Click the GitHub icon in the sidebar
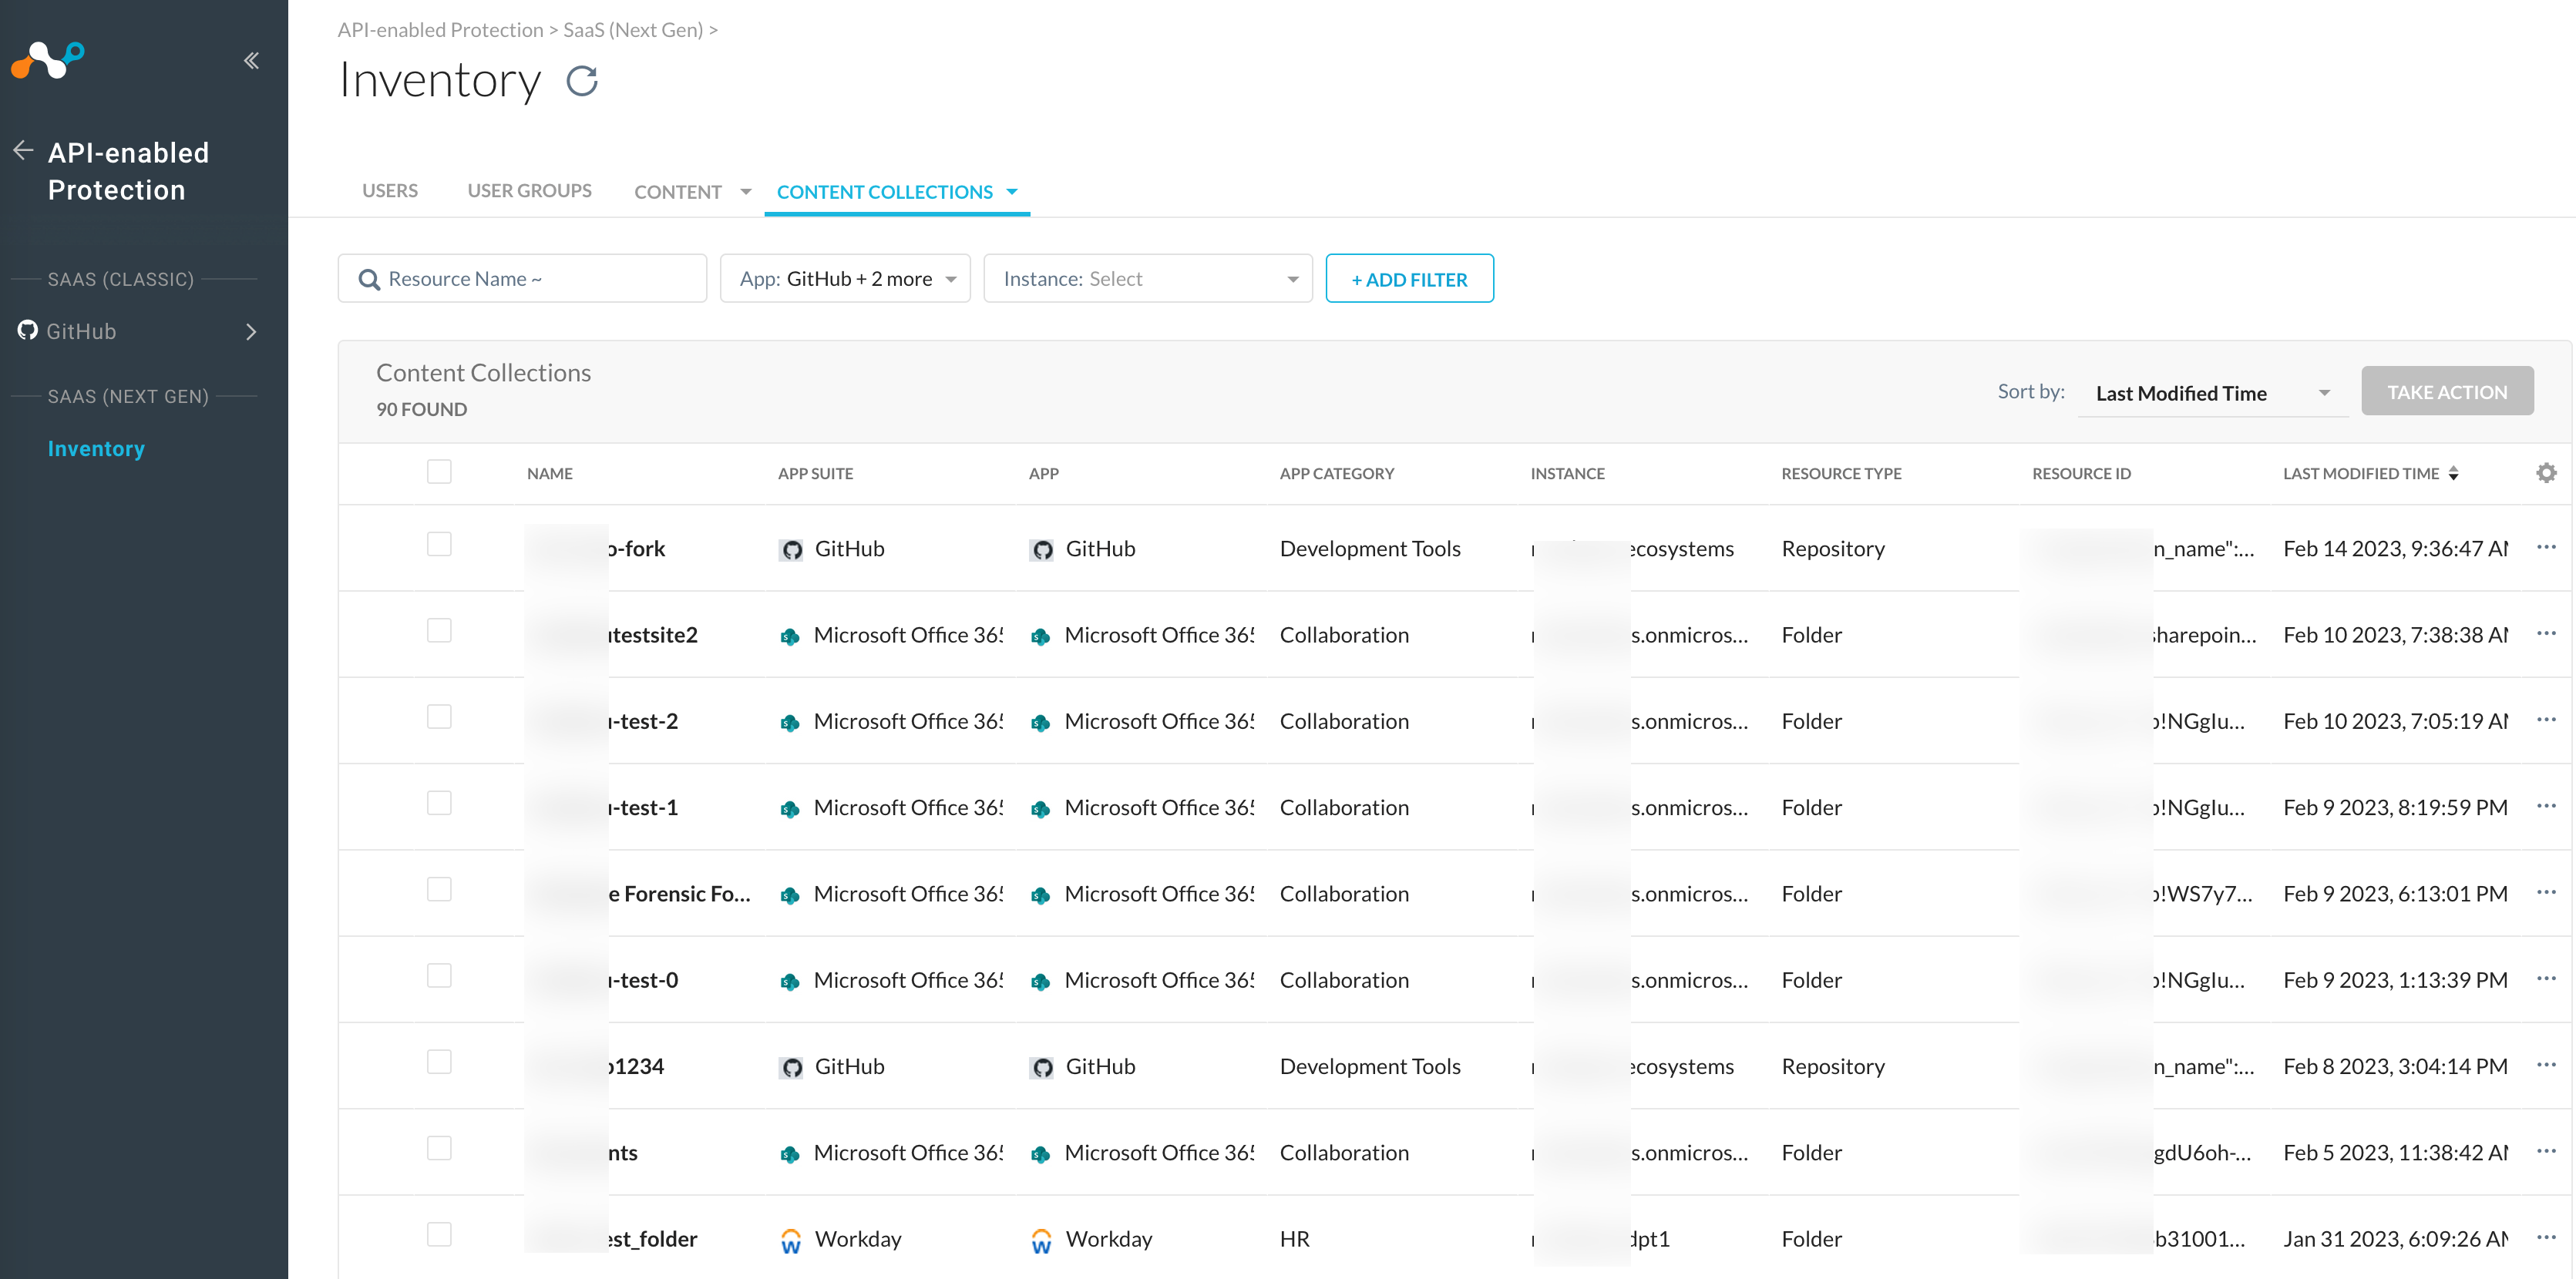 click(x=27, y=330)
